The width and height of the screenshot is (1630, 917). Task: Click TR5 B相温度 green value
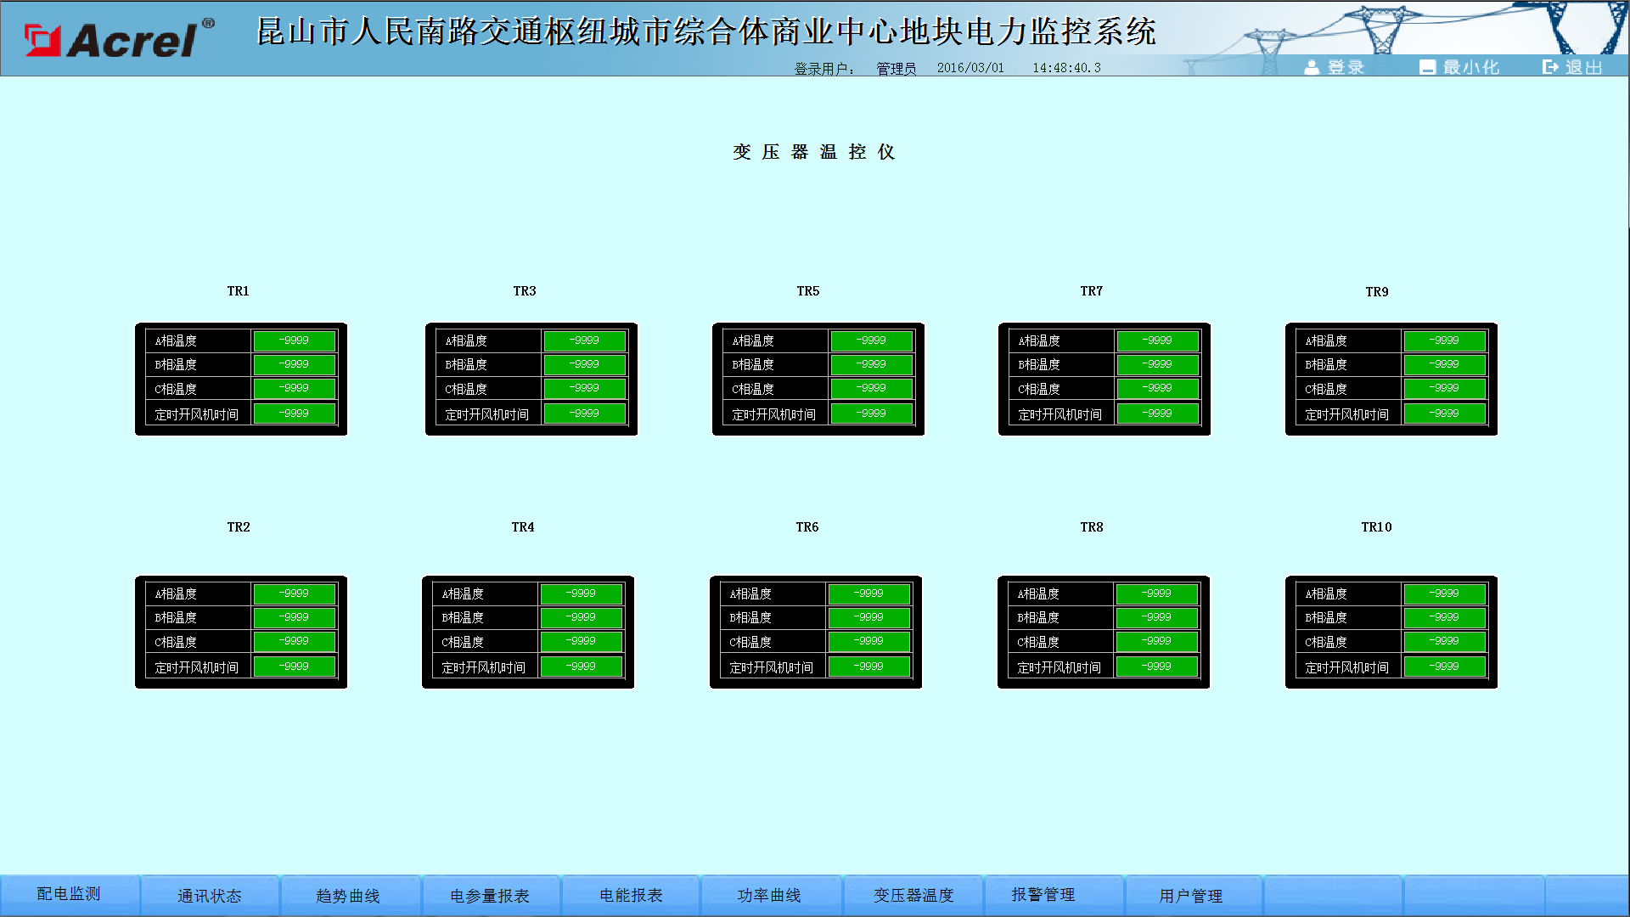(x=872, y=364)
